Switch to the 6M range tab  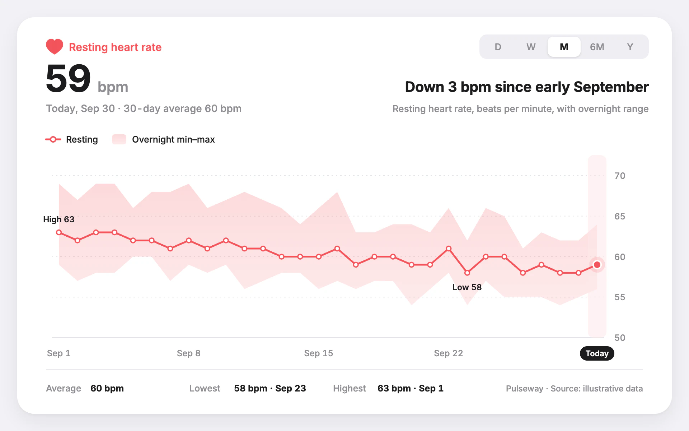coord(597,47)
